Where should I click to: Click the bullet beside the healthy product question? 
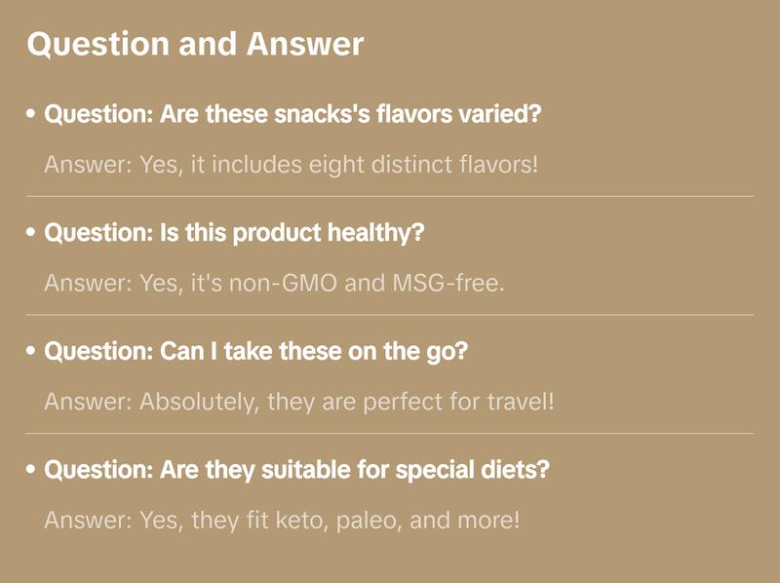(32, 234)
